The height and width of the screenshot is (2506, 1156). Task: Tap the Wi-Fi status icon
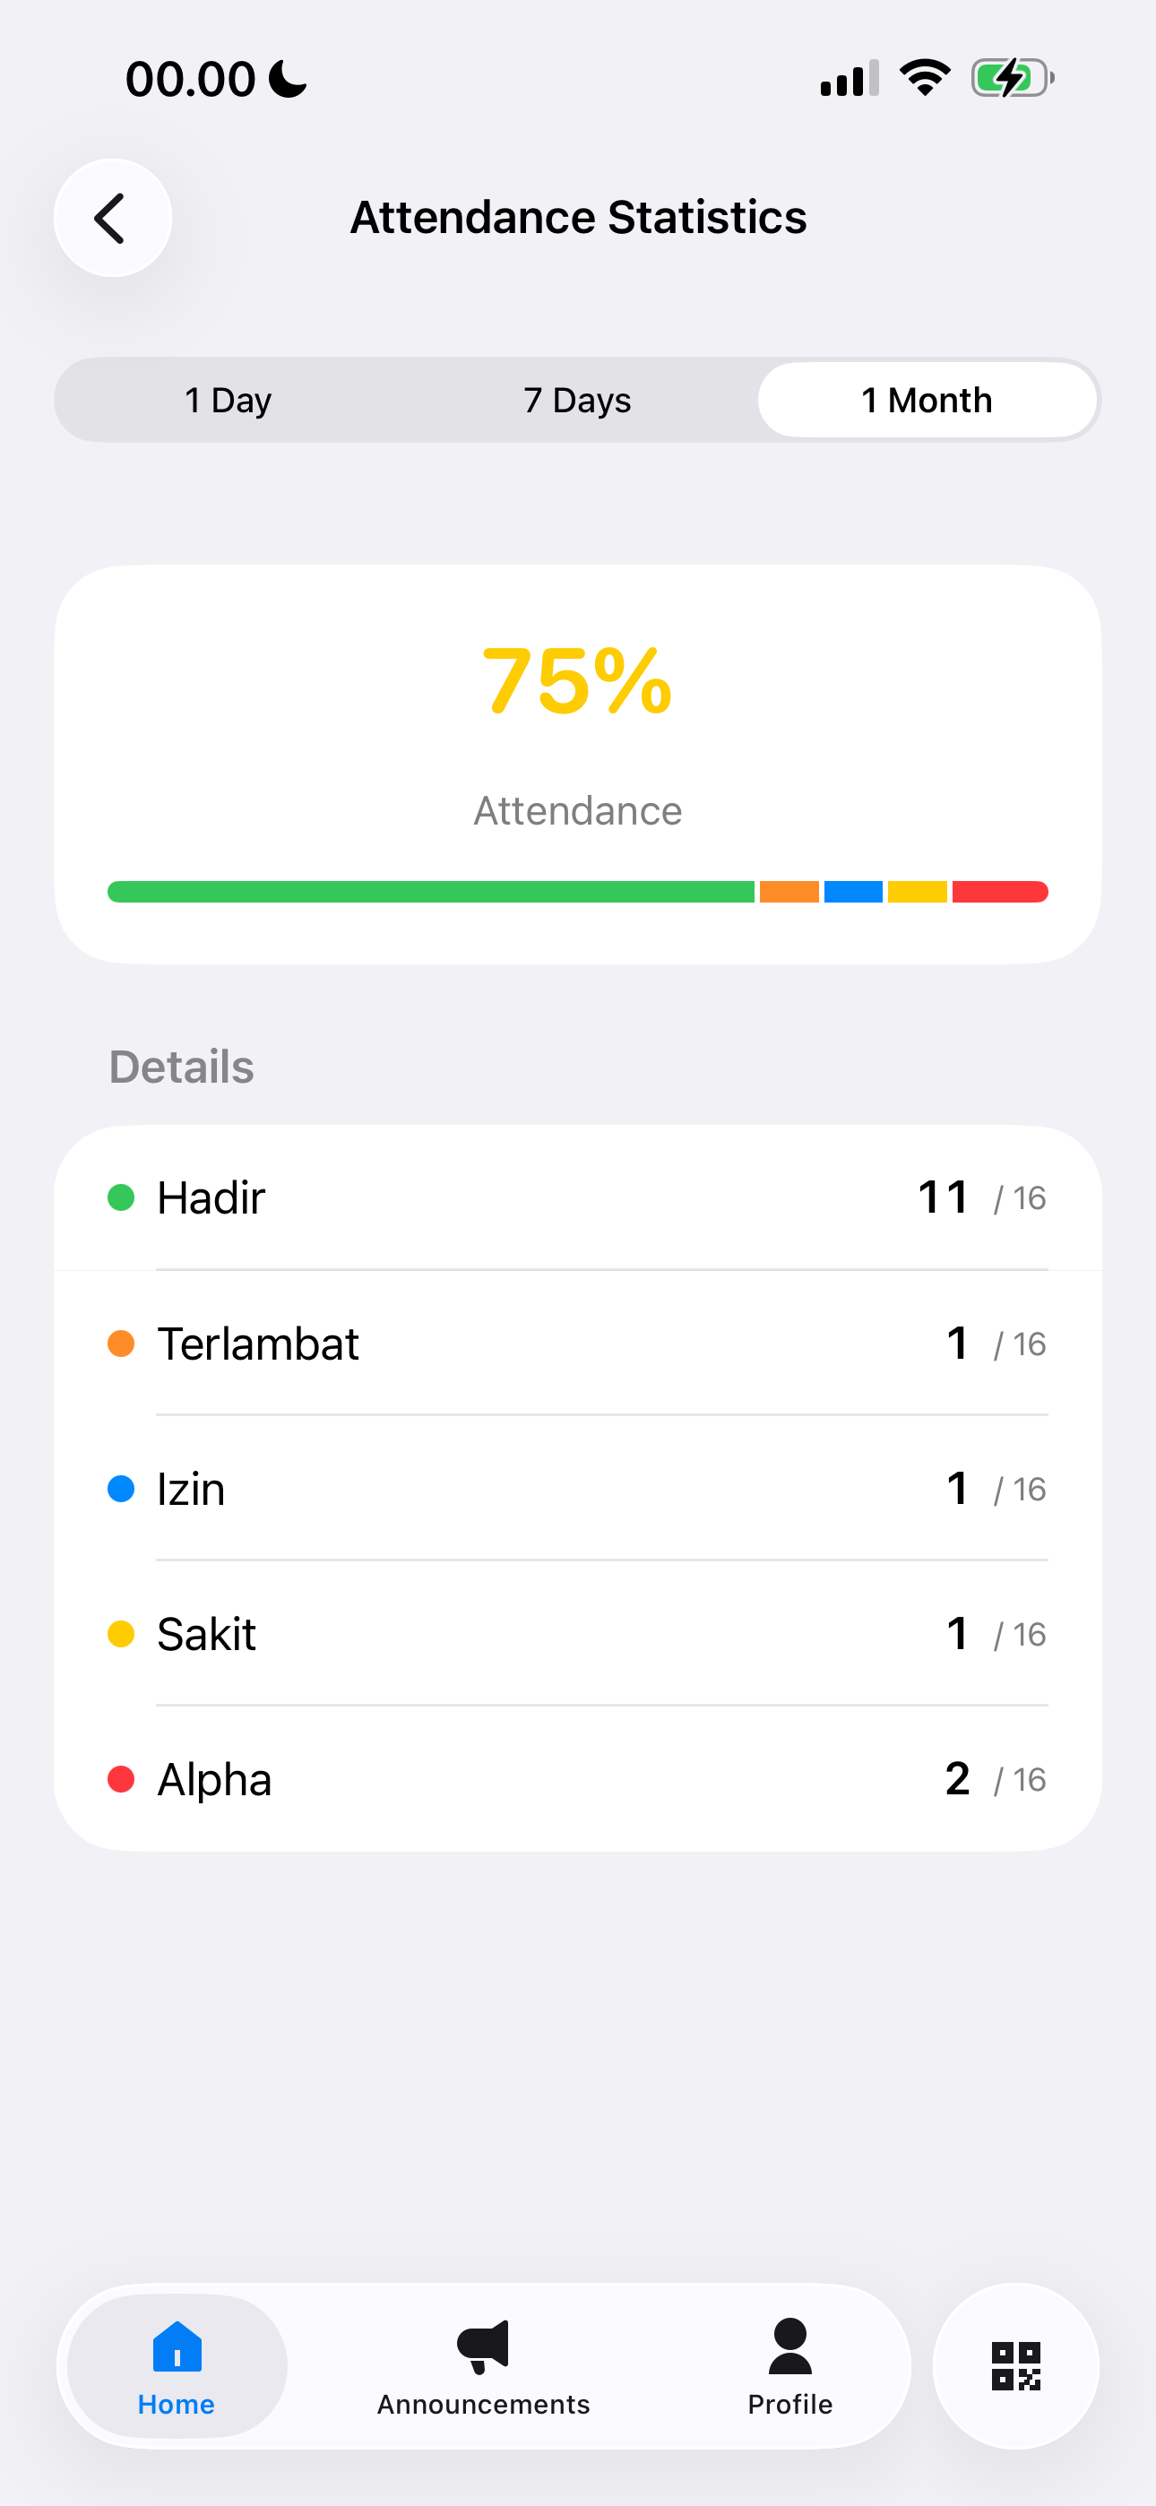[926, 78]
